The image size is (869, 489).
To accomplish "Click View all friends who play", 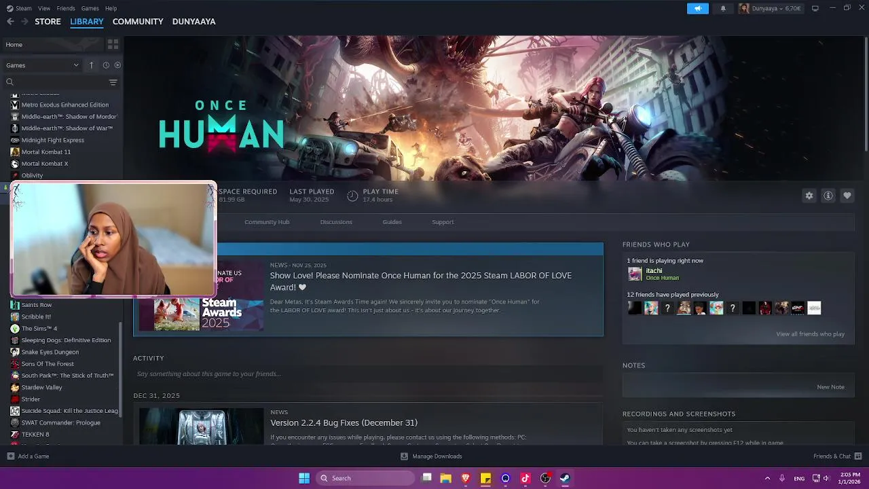I will coord(810,334).
